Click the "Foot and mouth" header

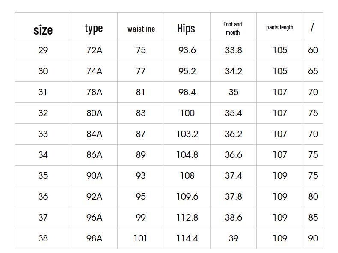(233, 28)
